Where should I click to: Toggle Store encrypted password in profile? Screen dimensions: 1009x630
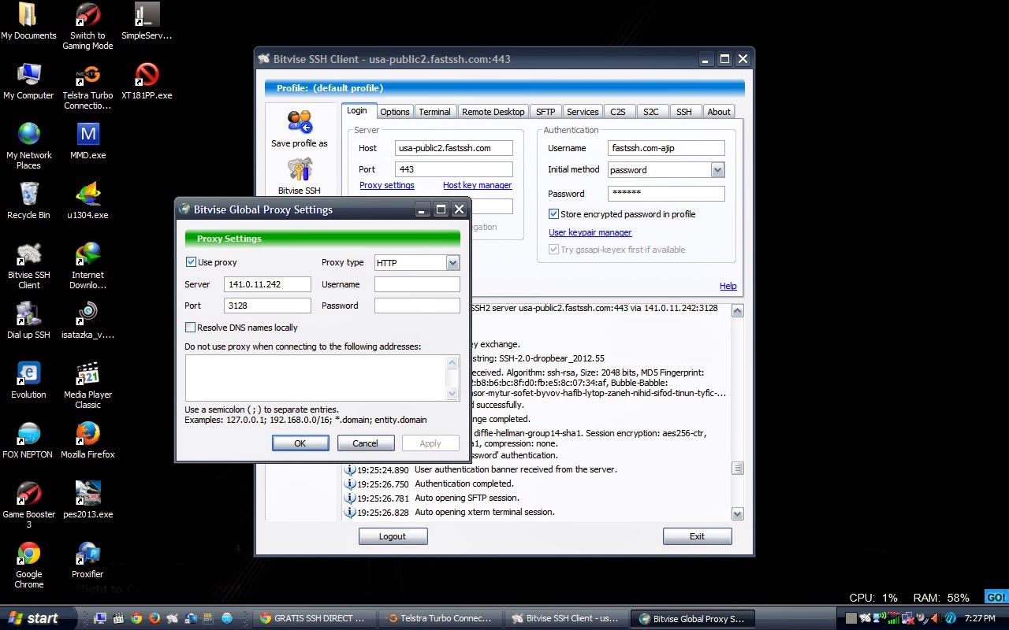(x=553, y=214)
